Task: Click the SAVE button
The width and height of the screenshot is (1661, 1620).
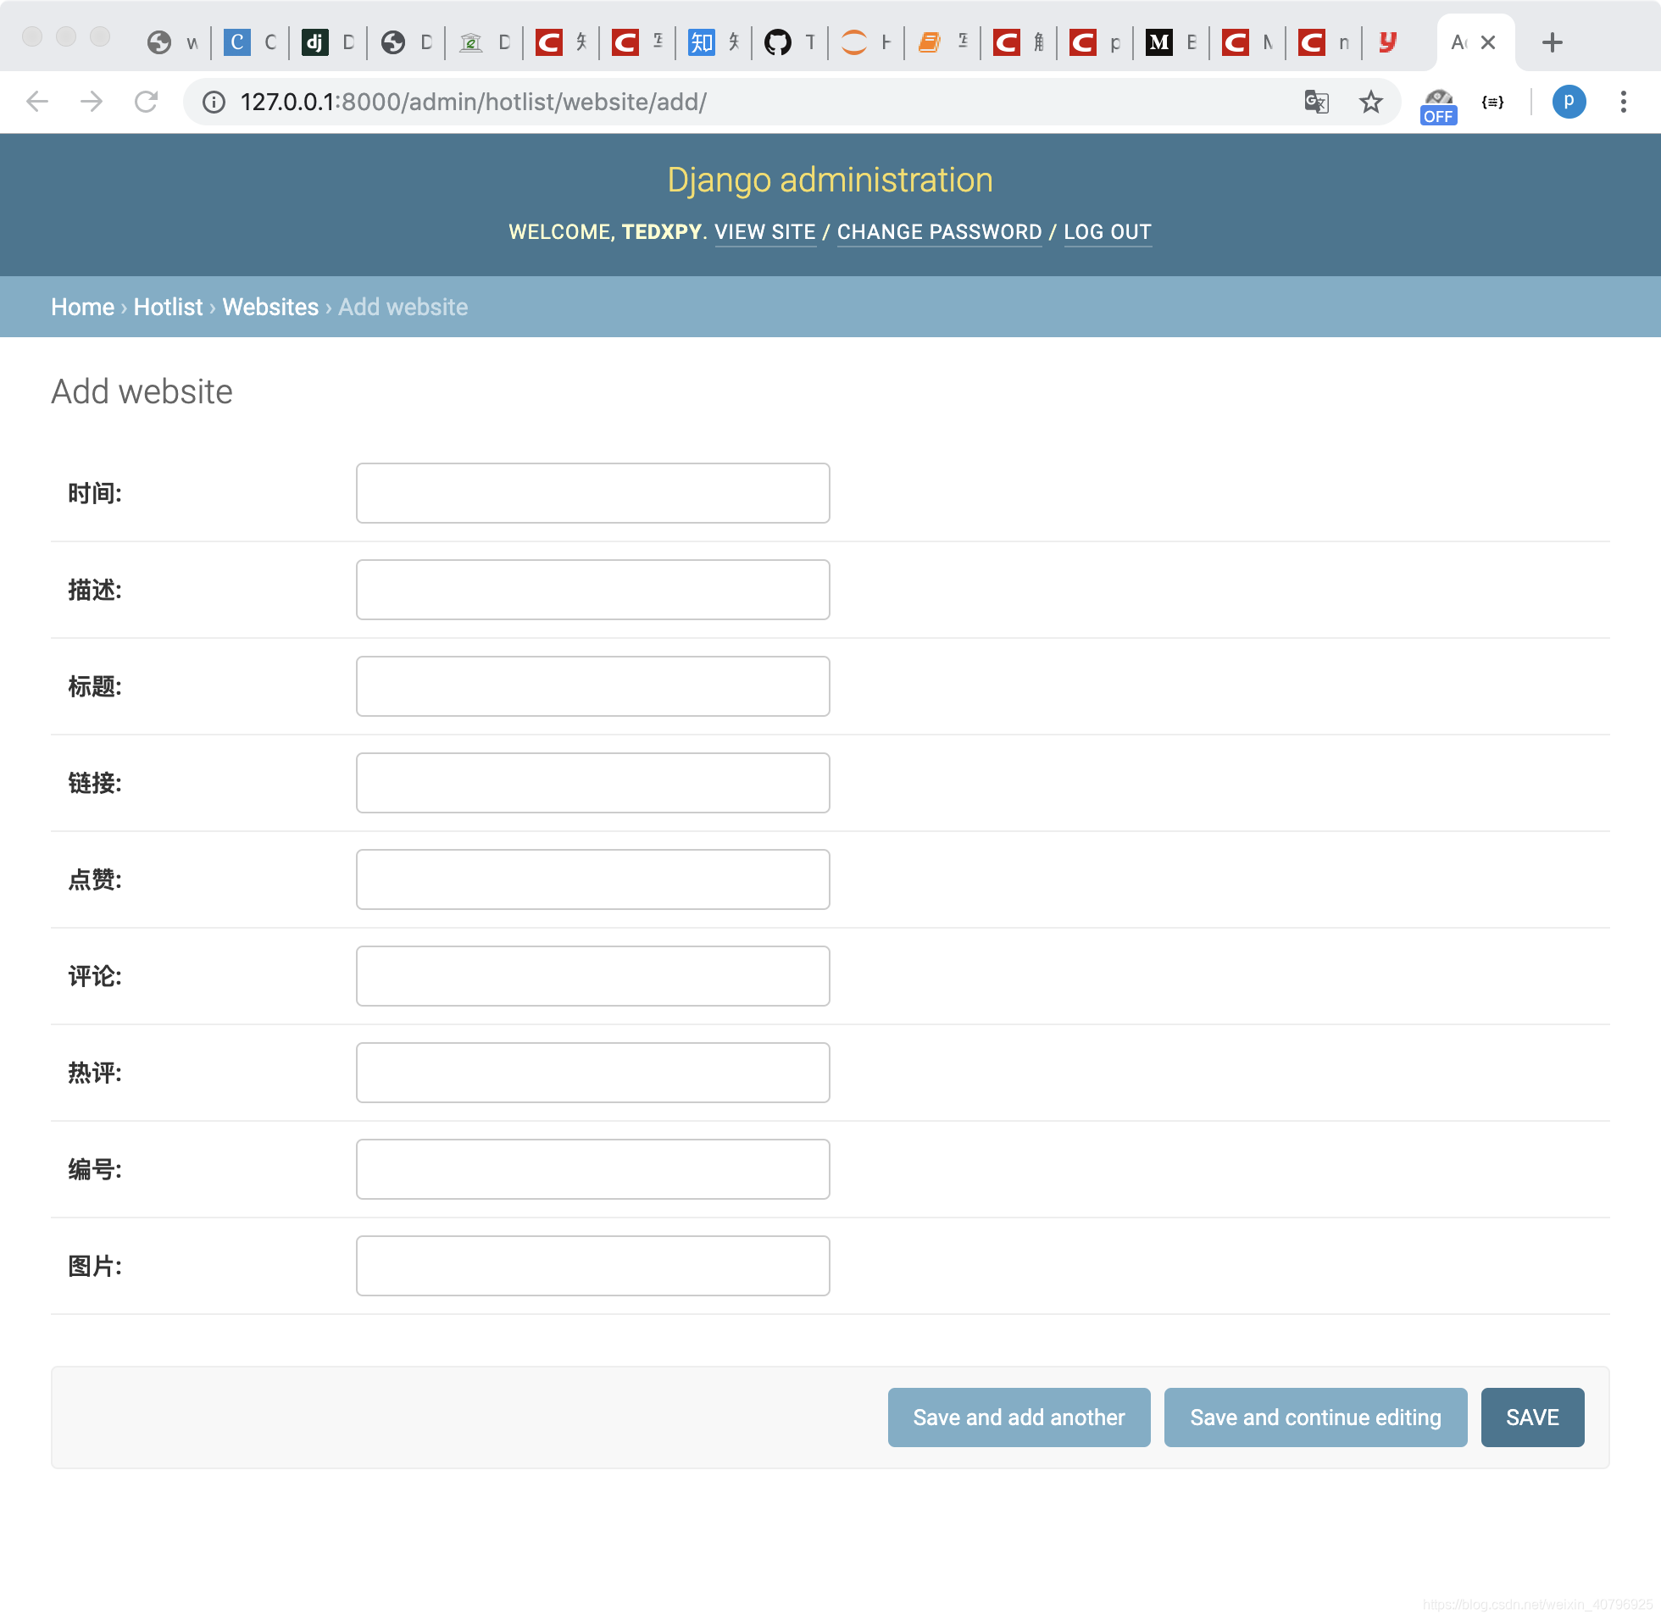Action: 1533,1417
